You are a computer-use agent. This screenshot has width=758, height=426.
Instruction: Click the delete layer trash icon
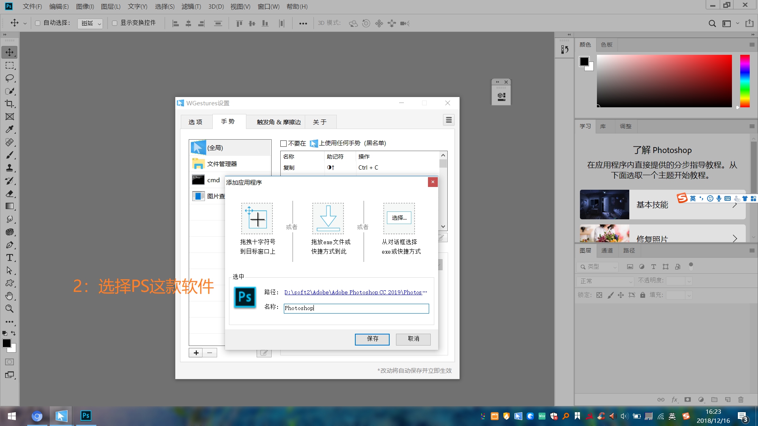point(741,400)
